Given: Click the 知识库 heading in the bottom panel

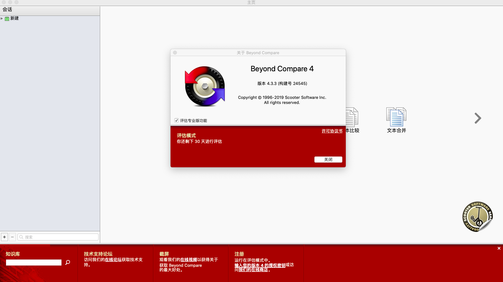Looking at the screenshot, I should (x=13, y=254).
